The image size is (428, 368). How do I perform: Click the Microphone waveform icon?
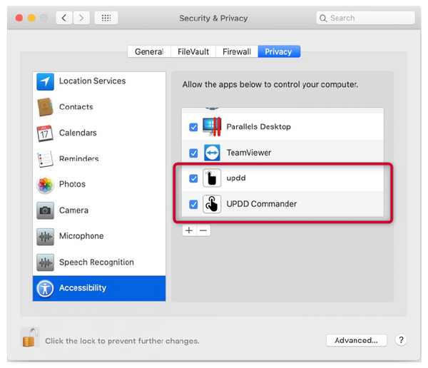[46, 237]
